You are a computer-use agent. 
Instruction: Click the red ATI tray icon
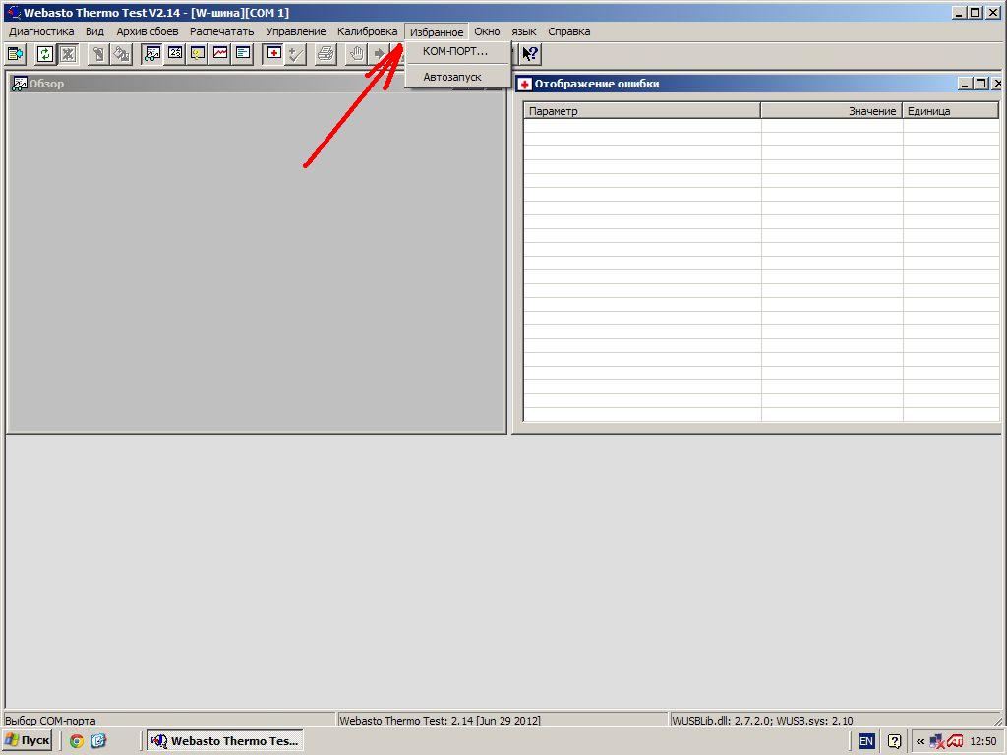tap(954, 741)
